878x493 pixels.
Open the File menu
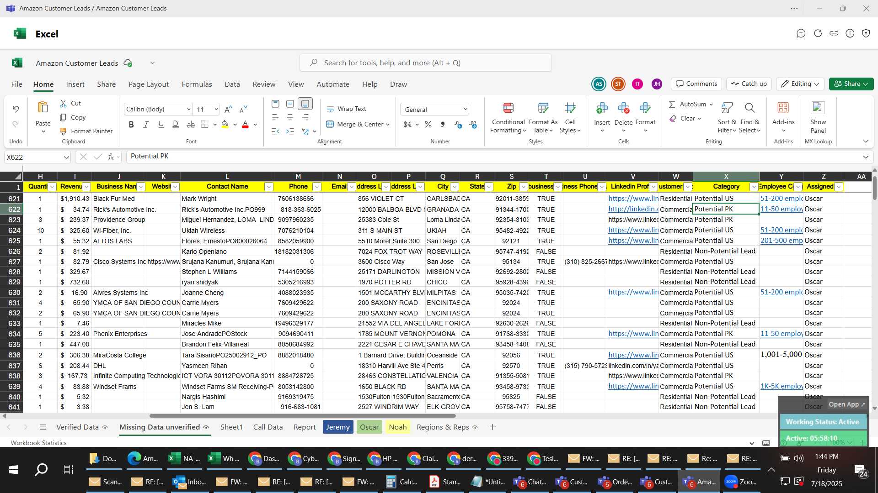tap(16, 84)
